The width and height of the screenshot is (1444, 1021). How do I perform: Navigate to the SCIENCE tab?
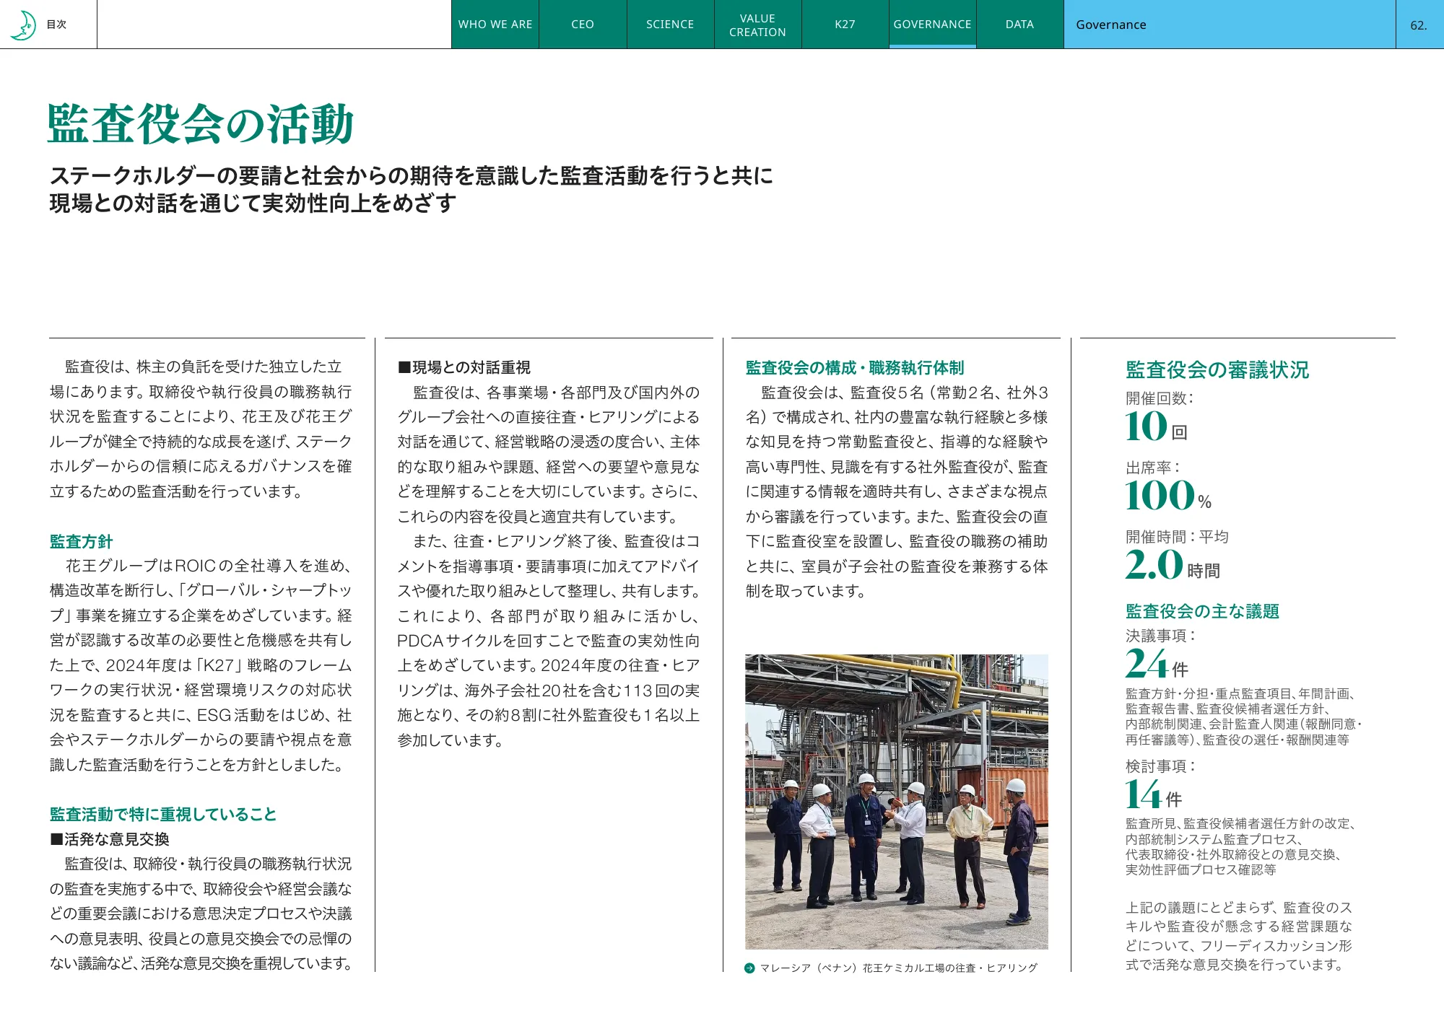669,24
